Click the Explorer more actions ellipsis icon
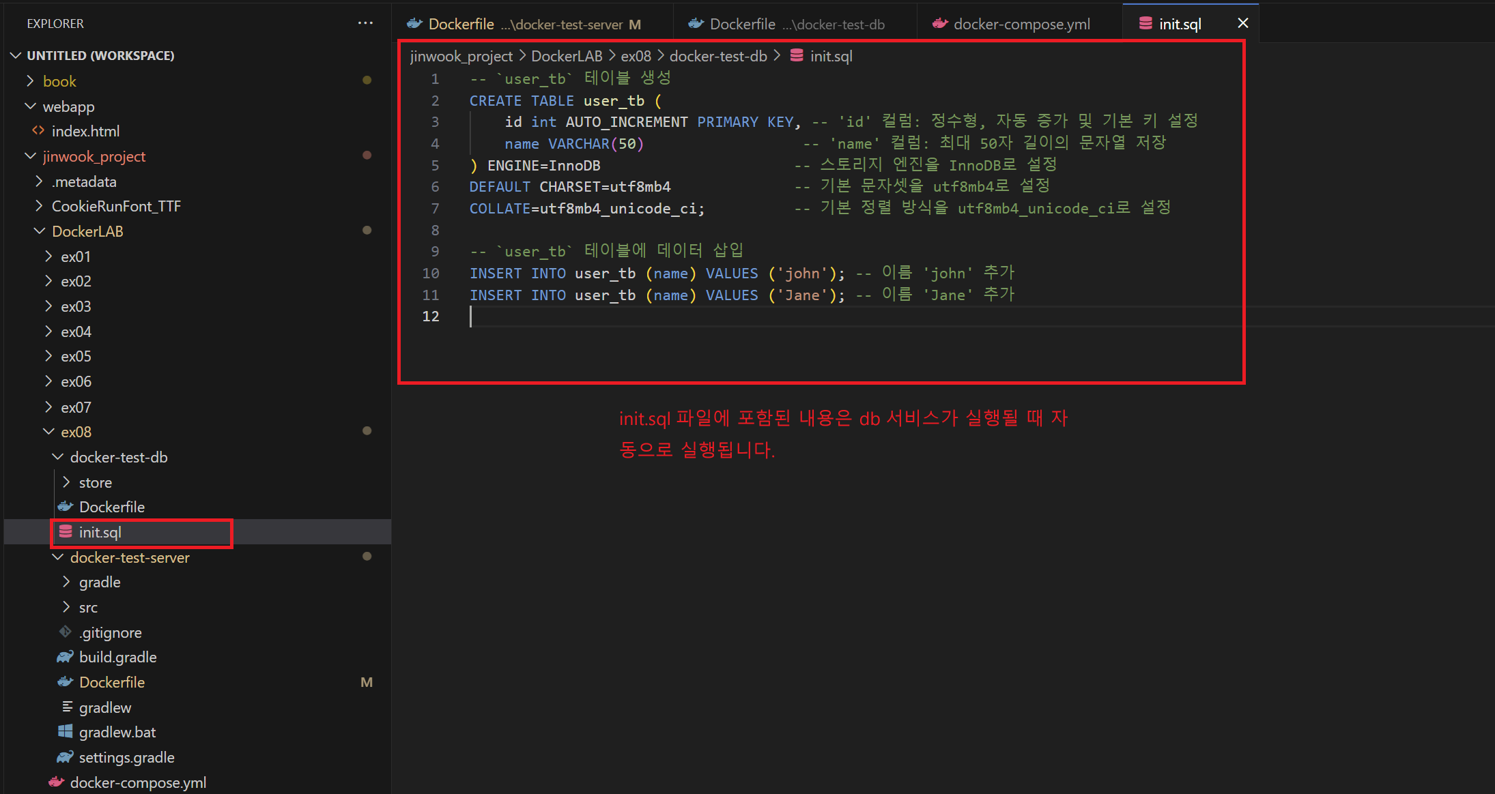 [x=365, y=23]
